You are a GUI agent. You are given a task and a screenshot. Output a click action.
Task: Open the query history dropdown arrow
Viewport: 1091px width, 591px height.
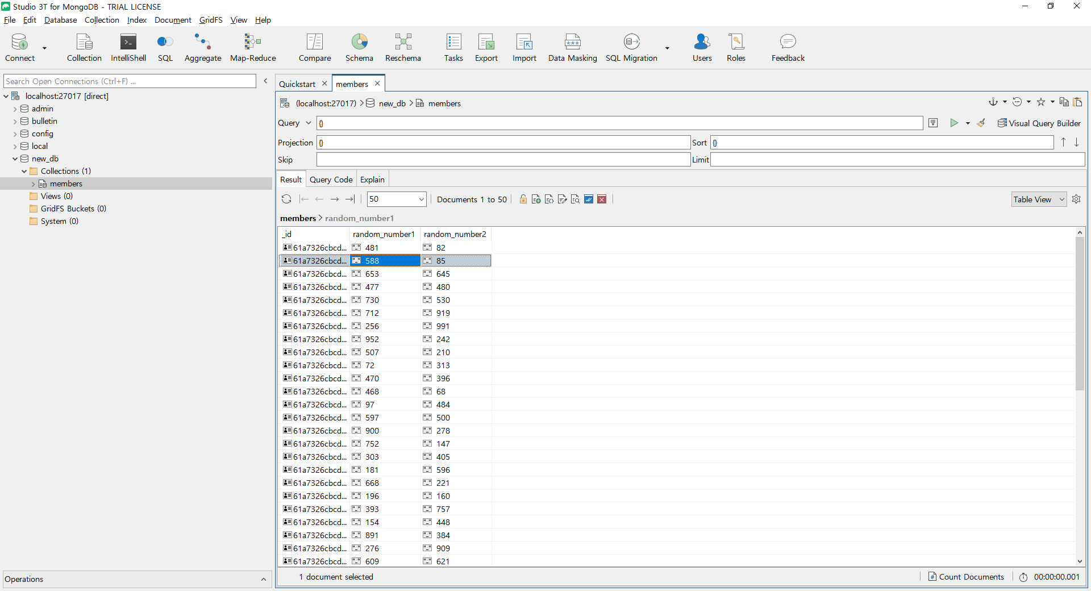pos(1028,102)
